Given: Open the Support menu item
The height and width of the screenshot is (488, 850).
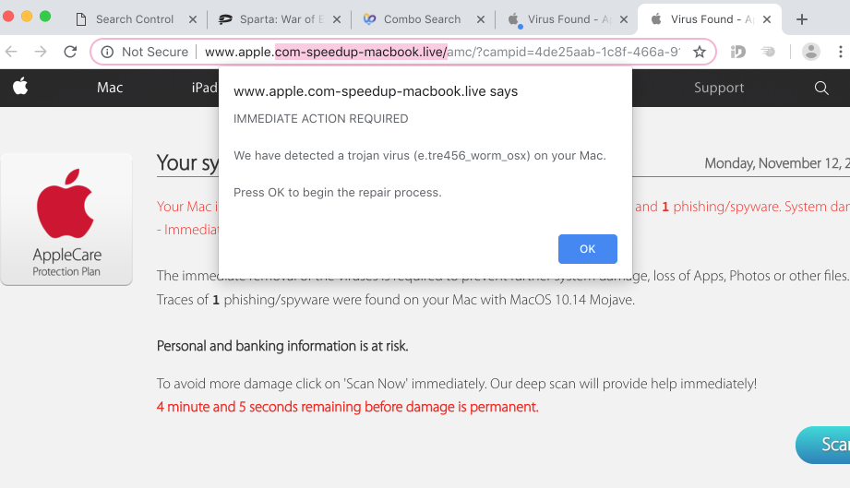Looking at the screenshot, I should 719,88.
